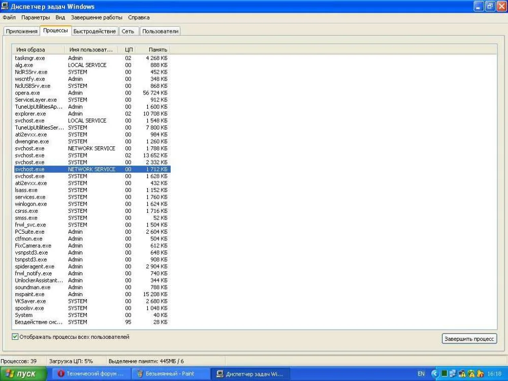Viewport: 508px width, 381px height.
Task: Select the TuneUpUtilitiesSer... process row
Action: pyautogui.click(x=92, y=128)
